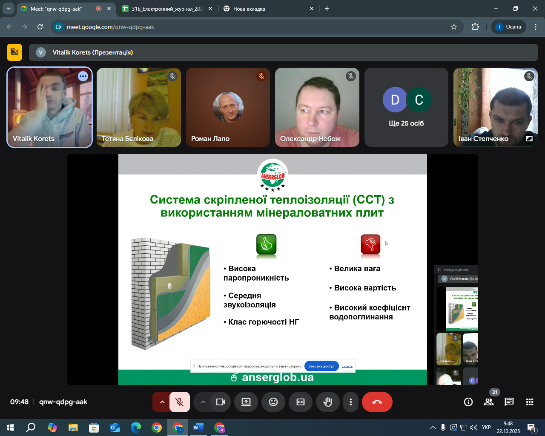
Task: Open the more options three-dot menu
Action: [350, 402]
